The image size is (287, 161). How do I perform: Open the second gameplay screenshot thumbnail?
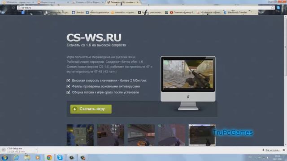[111, 135]
